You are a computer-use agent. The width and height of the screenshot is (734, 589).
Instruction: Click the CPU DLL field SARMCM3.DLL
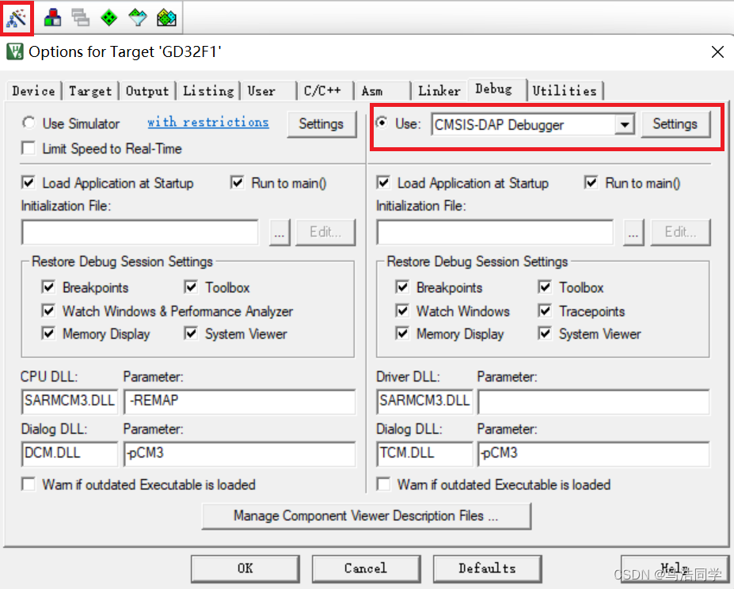tap(70, 401)
